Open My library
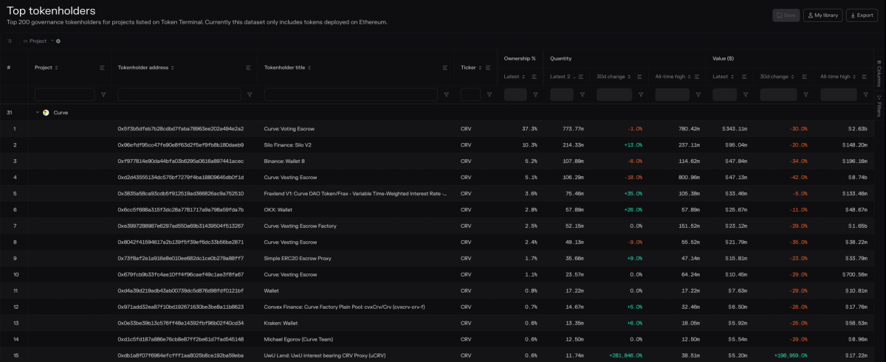Image resolution: width=886 pixels, height=362 pixels. [823, 15]
